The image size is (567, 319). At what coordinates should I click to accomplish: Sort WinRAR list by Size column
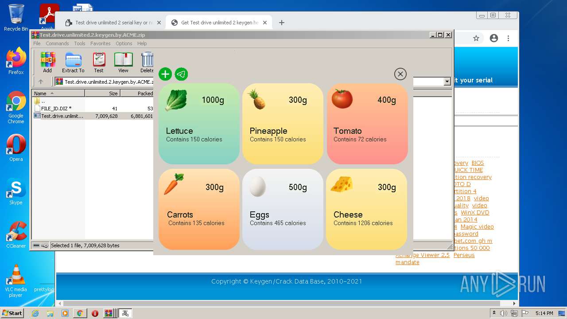[102, 93]
